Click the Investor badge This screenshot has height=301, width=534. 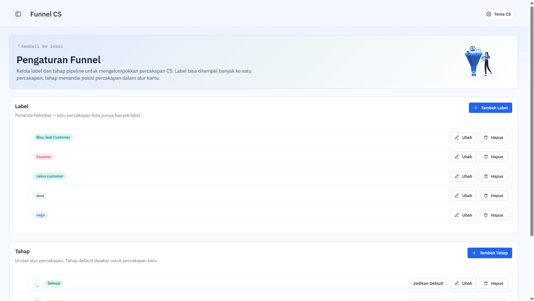(x=44, y=157)
